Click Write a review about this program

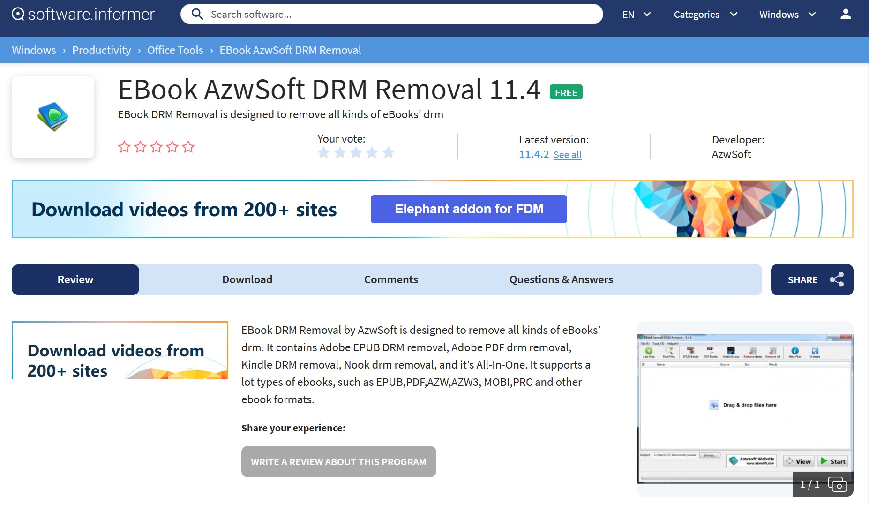pos(338,462)
